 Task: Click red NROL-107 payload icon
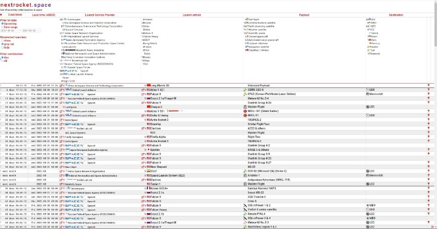pos(245,111)
